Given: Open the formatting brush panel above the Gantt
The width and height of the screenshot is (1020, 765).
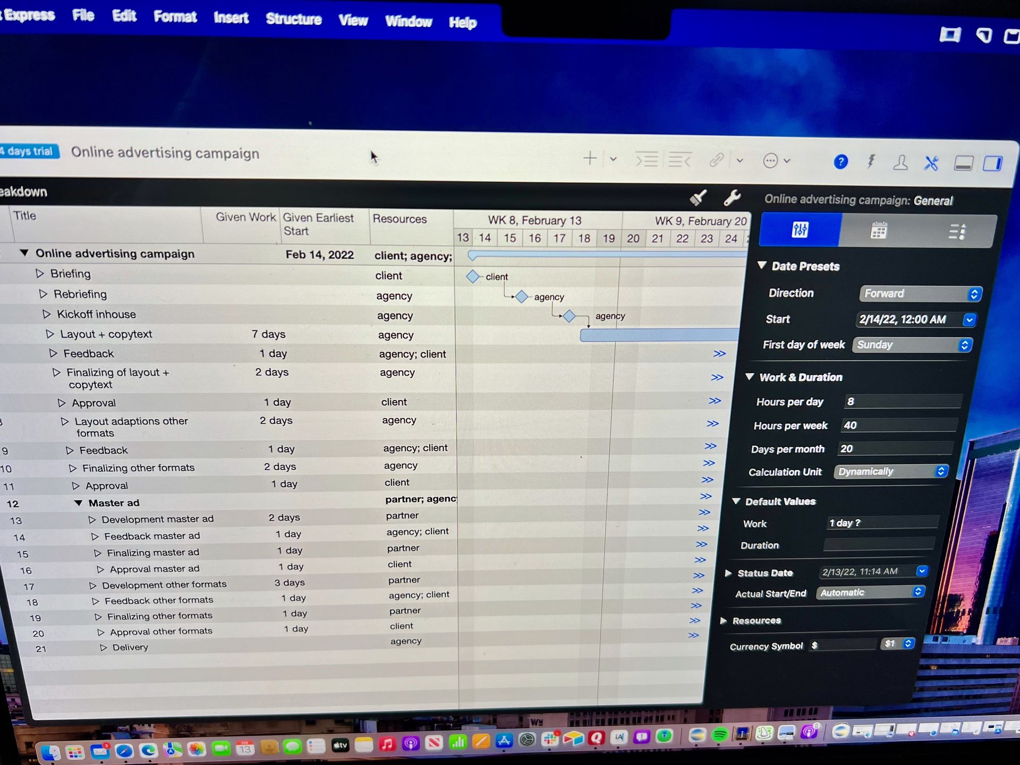Looking at the screenshot, I should pyautogui.click(x=698, y=197).
